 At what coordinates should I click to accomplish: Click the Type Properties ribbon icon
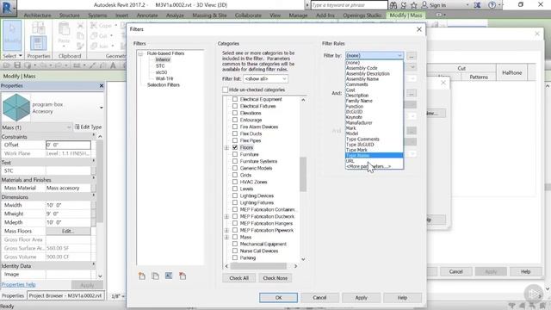click(x=38, y=28)
